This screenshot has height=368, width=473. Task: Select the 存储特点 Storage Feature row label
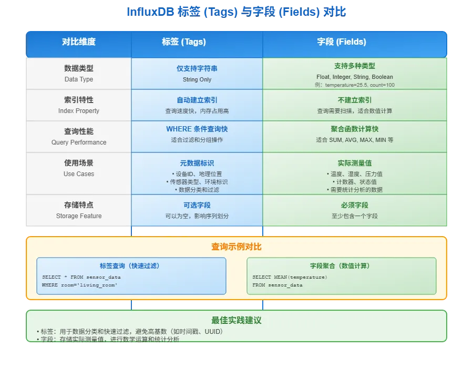[78, 210]
